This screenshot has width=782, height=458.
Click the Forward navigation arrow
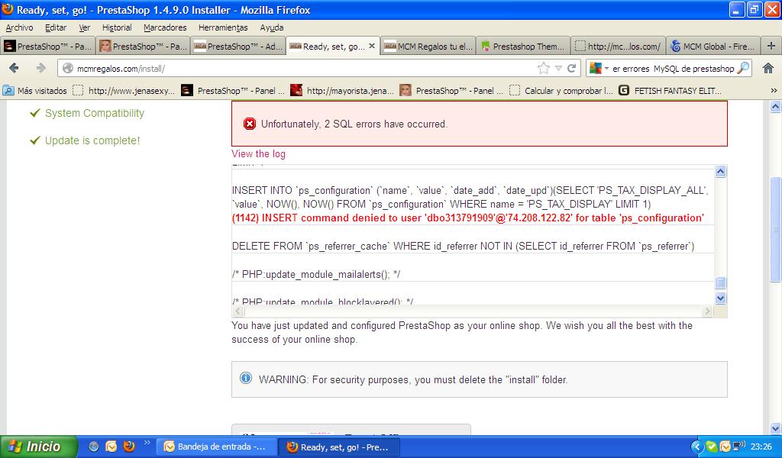tap(41, 68)
